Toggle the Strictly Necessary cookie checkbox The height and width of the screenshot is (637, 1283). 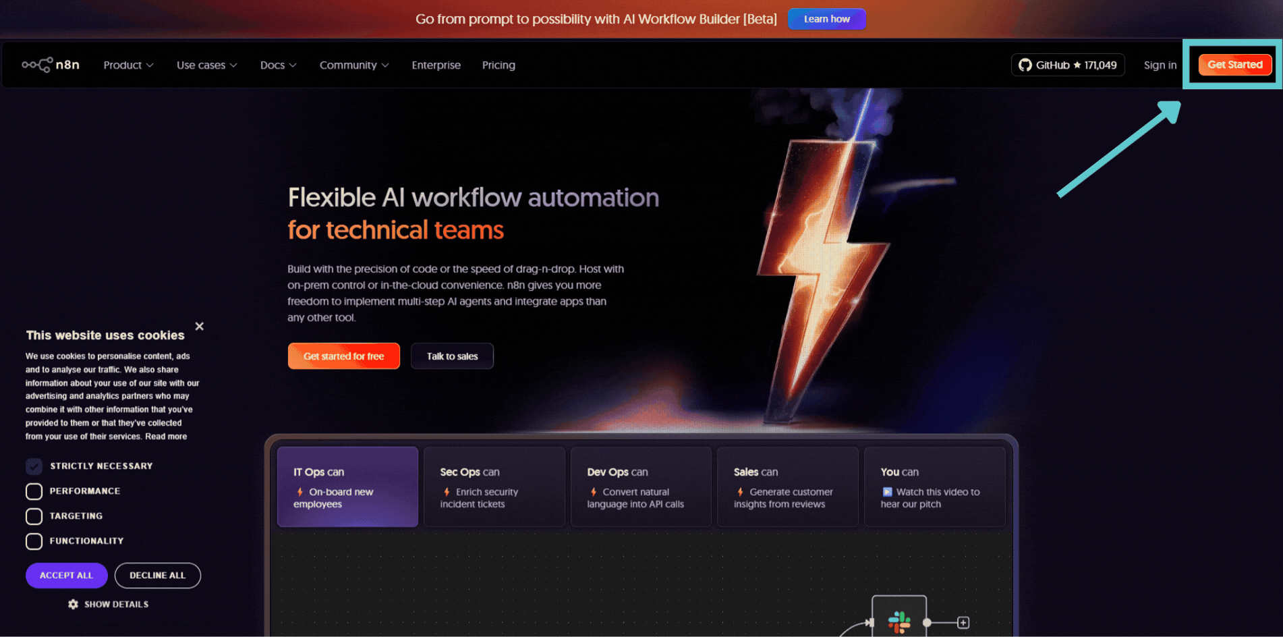(x=34, y=466)
